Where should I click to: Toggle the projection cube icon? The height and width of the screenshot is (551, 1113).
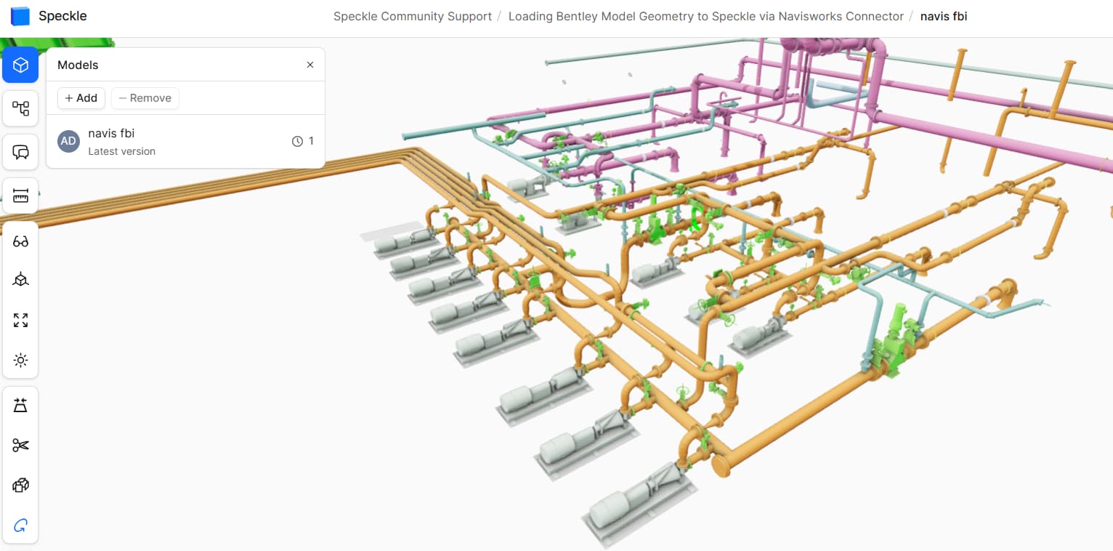[x=20, y=281]
